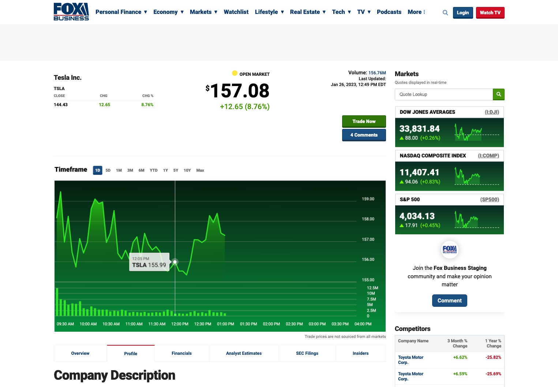
Task: Click the Quote Lookup input field
Action: (x=443, y=94)
